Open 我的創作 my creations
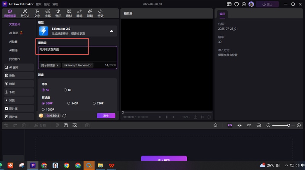305x170 pixels. coord(14,59)
